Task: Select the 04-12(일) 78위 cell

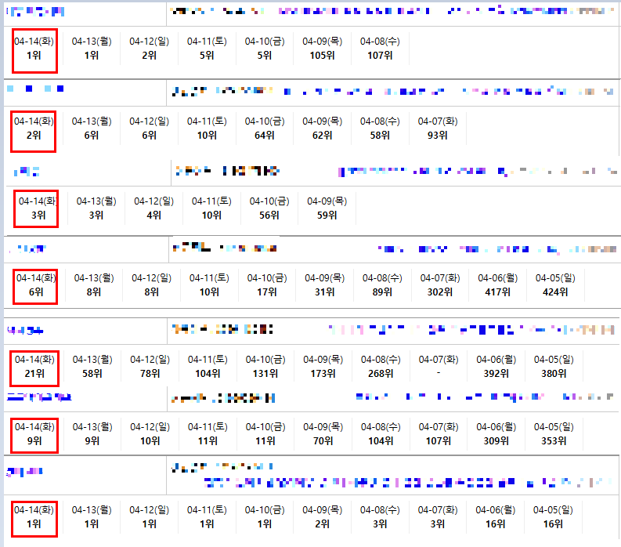Action: (x=150, y=367)
